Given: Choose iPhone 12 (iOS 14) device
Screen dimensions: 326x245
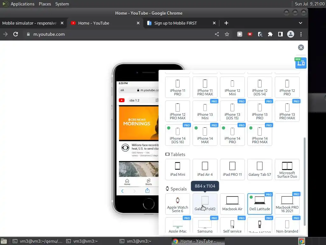Looking at the screenshot, I should [260, 87].
